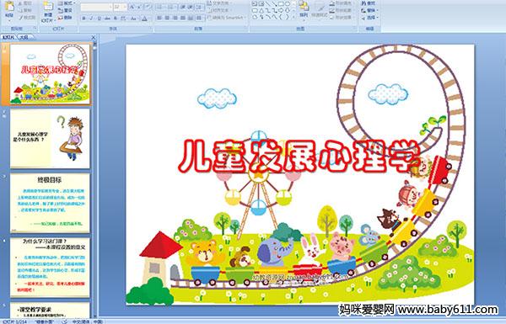
Task: Open the Arrange shapes icon
Action: click(304, 9)
